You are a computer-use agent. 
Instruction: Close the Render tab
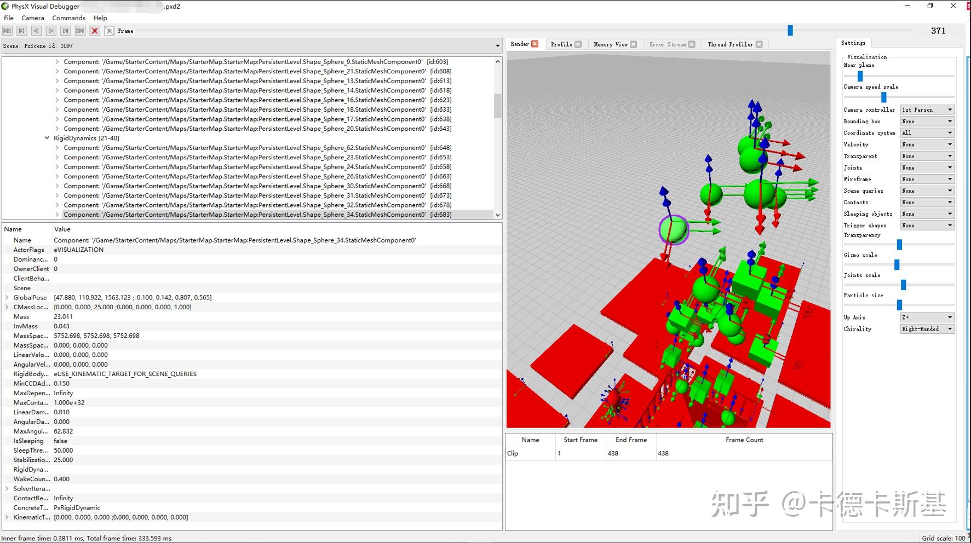[535, 44]
